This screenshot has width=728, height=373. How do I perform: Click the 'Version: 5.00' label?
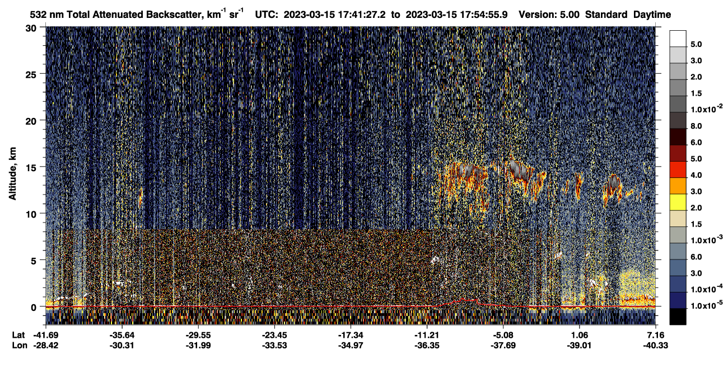point(549,15)
